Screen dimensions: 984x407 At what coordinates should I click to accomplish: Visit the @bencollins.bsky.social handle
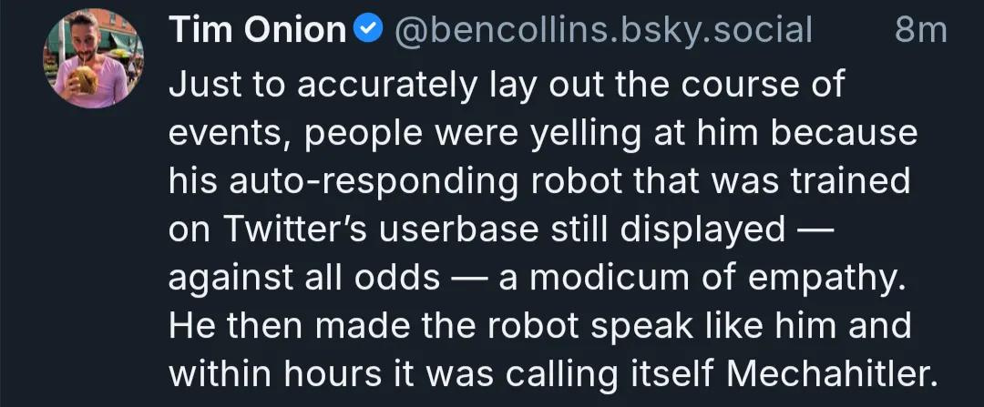coord(603,30)
